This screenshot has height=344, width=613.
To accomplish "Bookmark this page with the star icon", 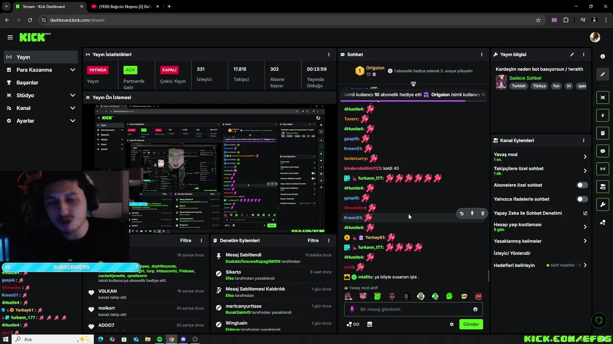I will pos(538,20).
